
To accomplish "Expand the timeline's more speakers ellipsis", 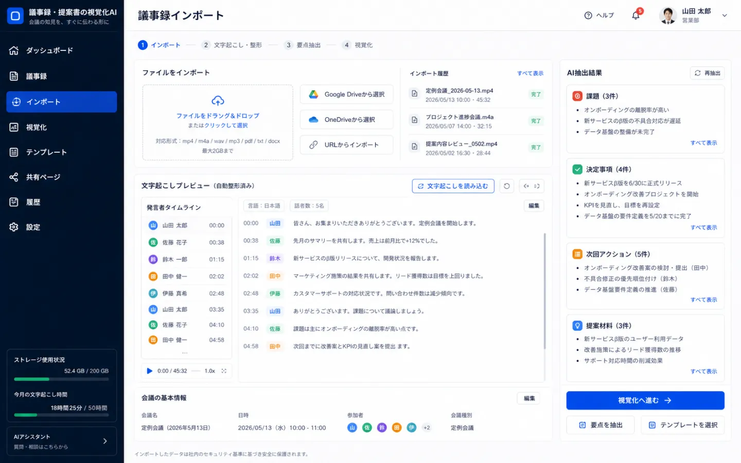I will point(185,353).
